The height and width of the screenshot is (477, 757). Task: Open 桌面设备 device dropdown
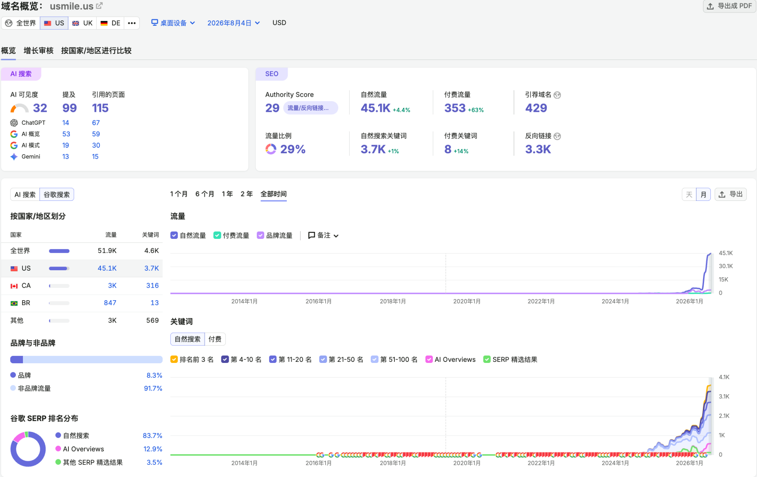[173, 23]
